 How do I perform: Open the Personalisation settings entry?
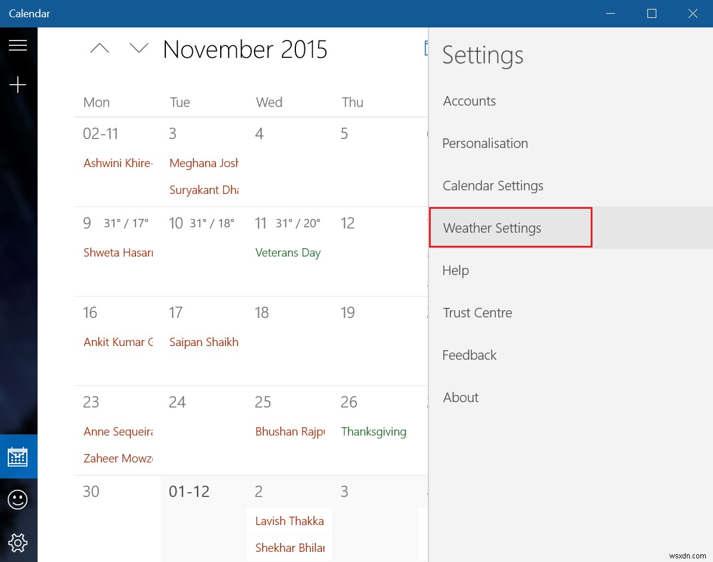(x=485, y=143)
